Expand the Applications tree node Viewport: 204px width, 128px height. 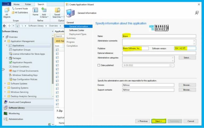click(7, 45)
